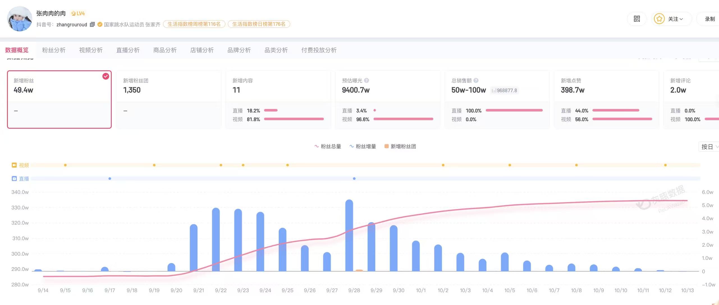719x305 pixels.
Task: Click the verified badge beside 国家跳水队运动员
Action: point(100,24)
